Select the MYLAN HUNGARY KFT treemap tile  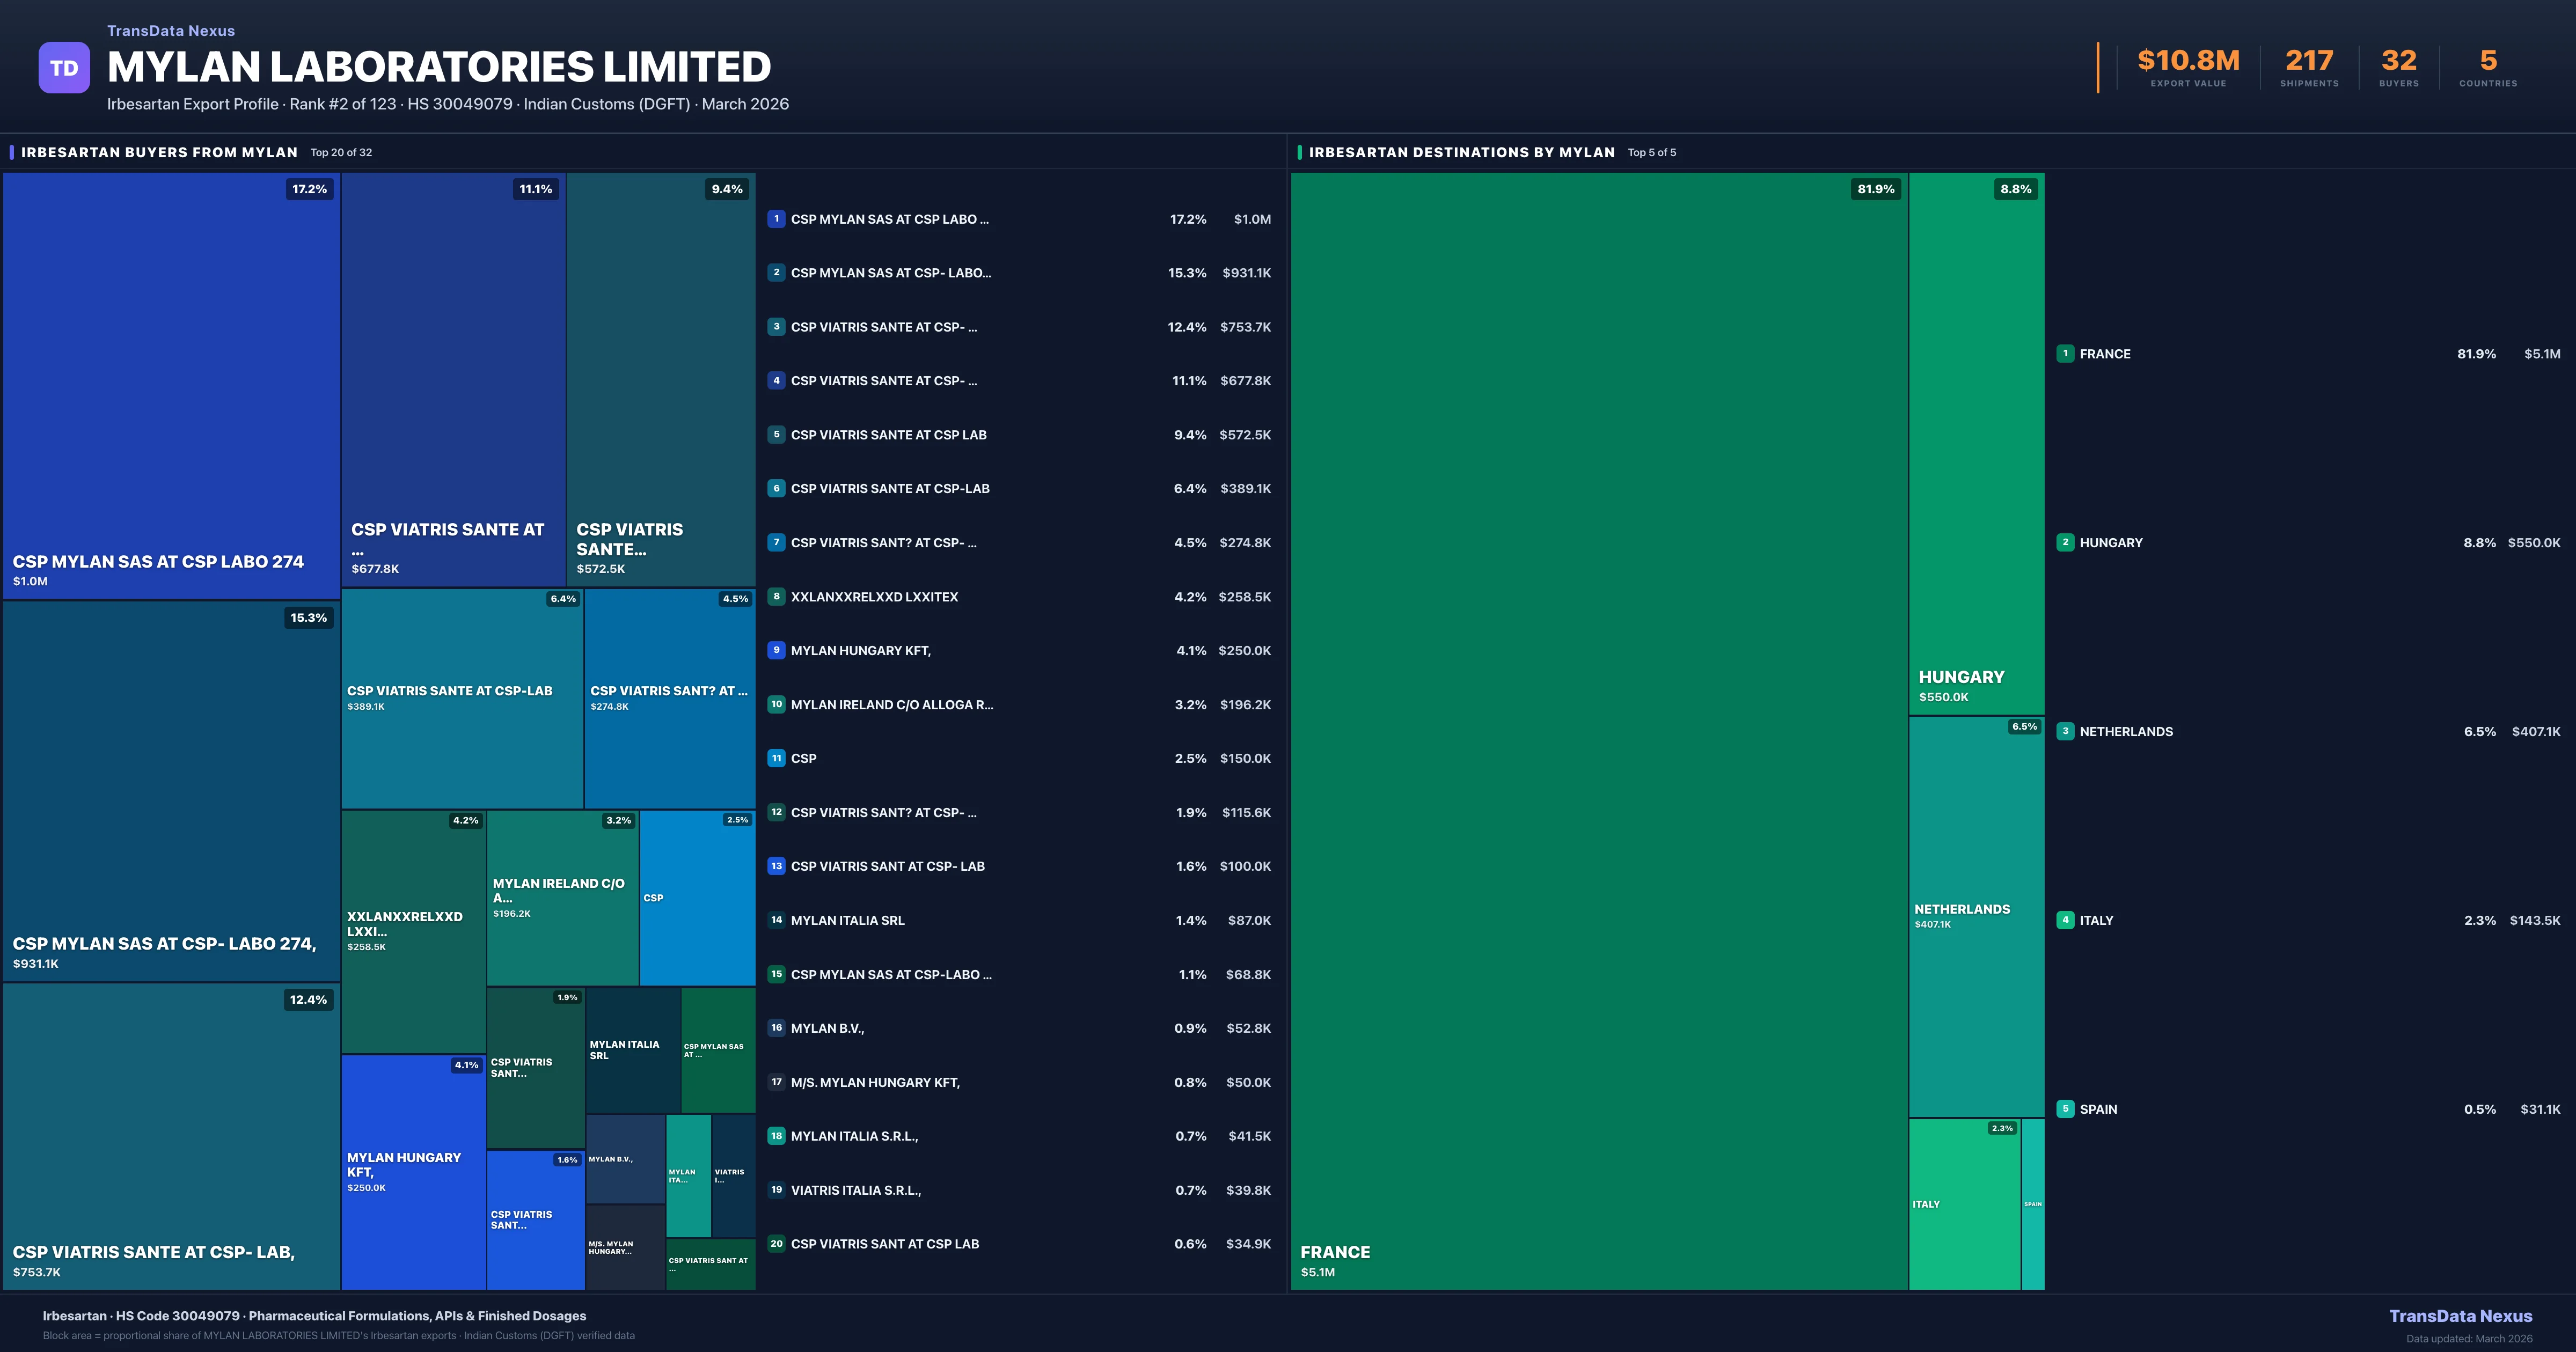[412, 1171]
